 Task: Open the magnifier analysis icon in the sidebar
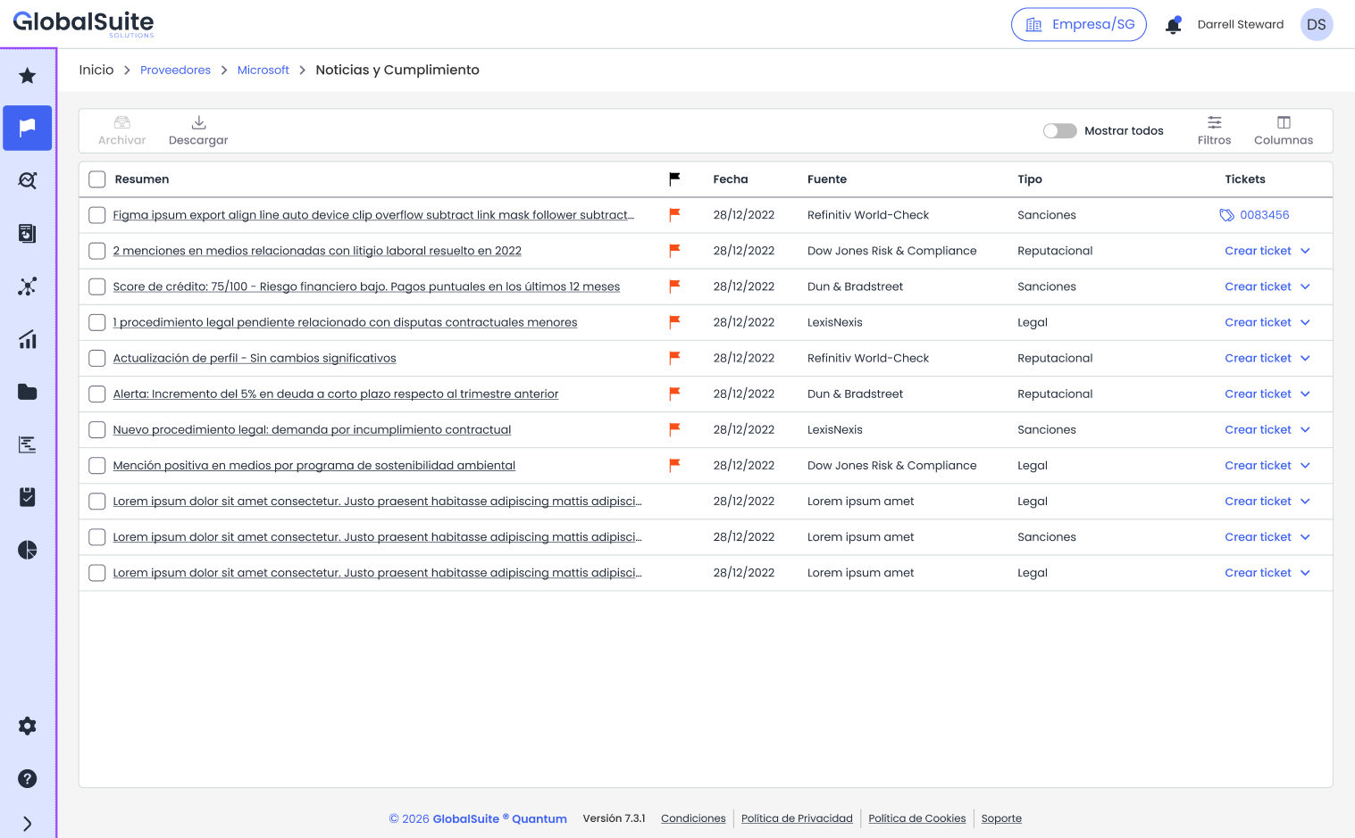(x=28, y=180)
